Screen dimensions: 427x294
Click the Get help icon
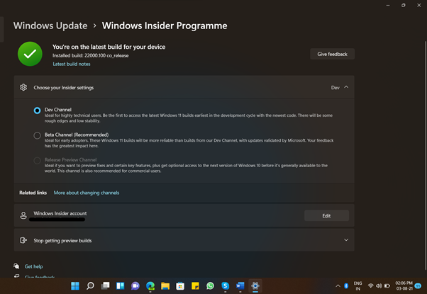click(x=16, y=266)
